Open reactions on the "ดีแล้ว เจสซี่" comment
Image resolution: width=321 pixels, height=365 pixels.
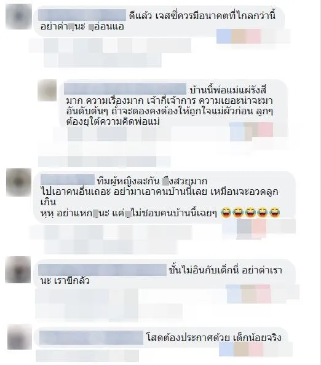tap(253, 36)
